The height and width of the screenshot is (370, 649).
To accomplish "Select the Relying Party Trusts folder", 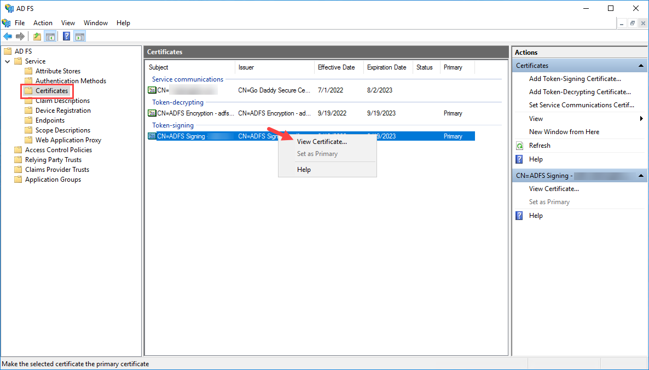I will [53, 160].
